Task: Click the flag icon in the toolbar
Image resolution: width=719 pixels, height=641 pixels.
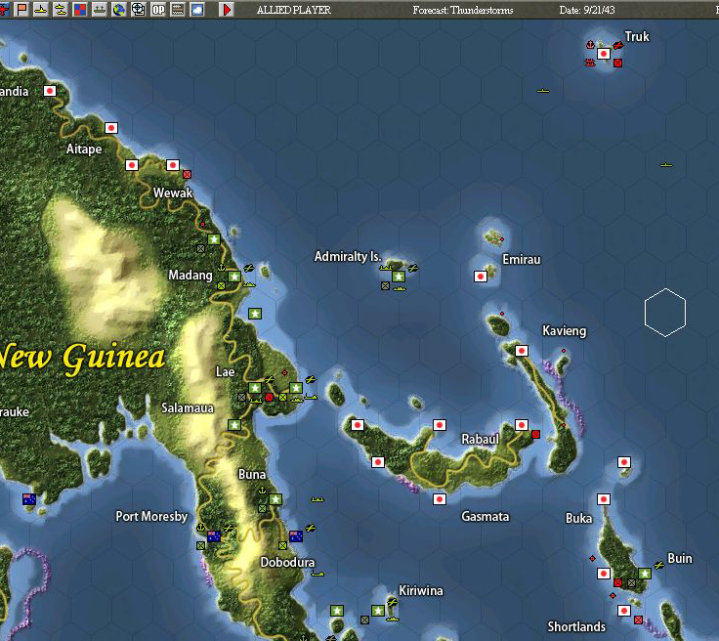Action: (21, 9)
